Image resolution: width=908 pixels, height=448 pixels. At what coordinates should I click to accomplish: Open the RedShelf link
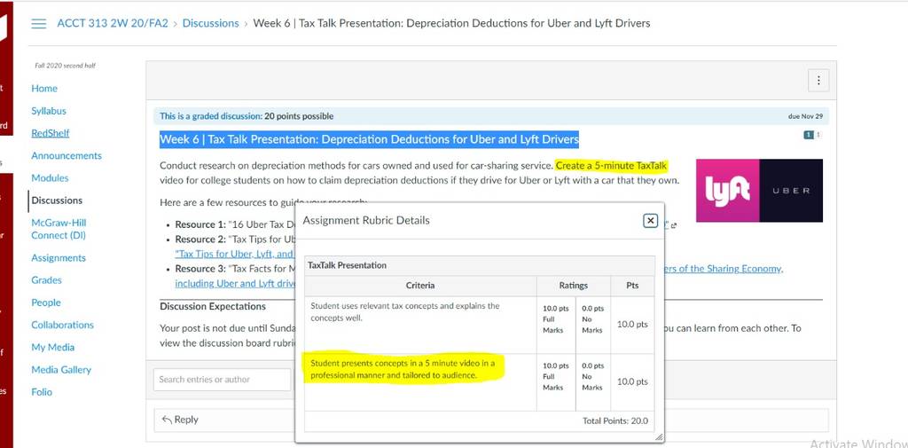[x=51, y=133]
